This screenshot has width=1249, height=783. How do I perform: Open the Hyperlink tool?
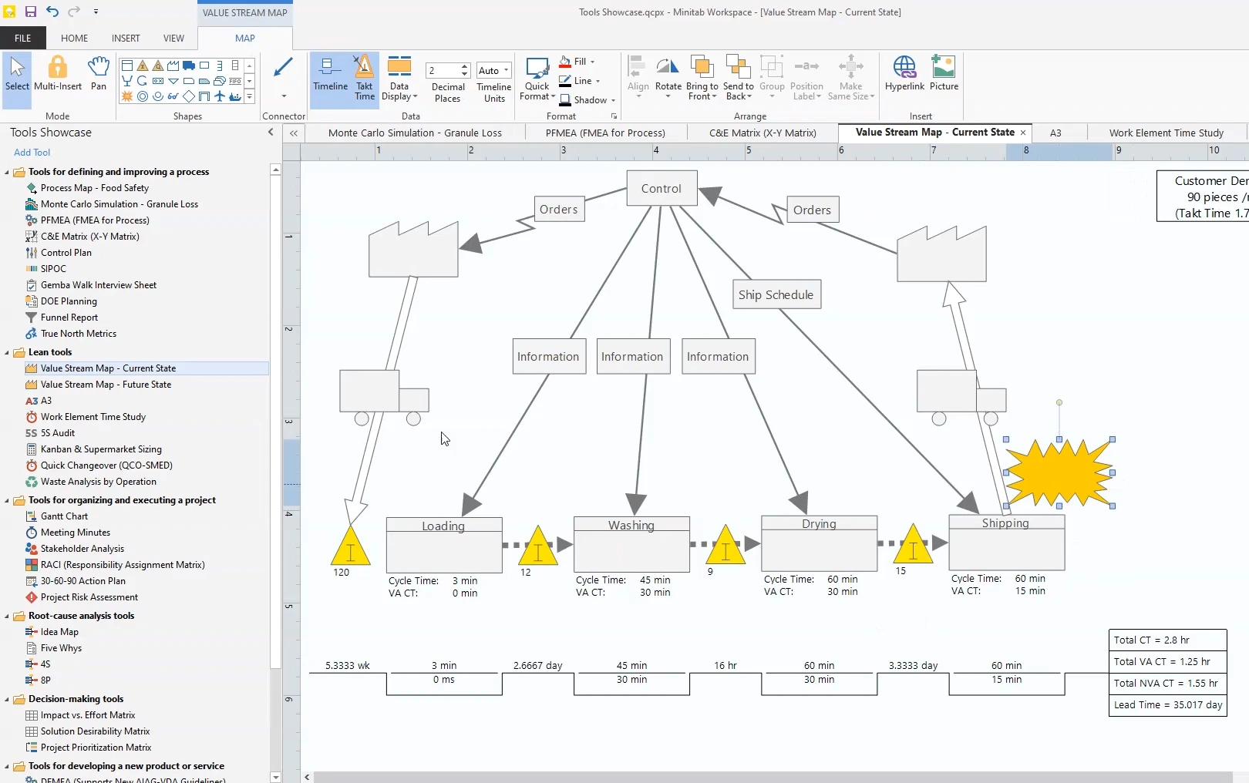point(904,74)
